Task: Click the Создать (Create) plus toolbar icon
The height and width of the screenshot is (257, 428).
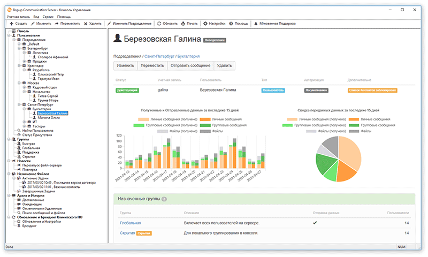Action: (x=11, y=24)
